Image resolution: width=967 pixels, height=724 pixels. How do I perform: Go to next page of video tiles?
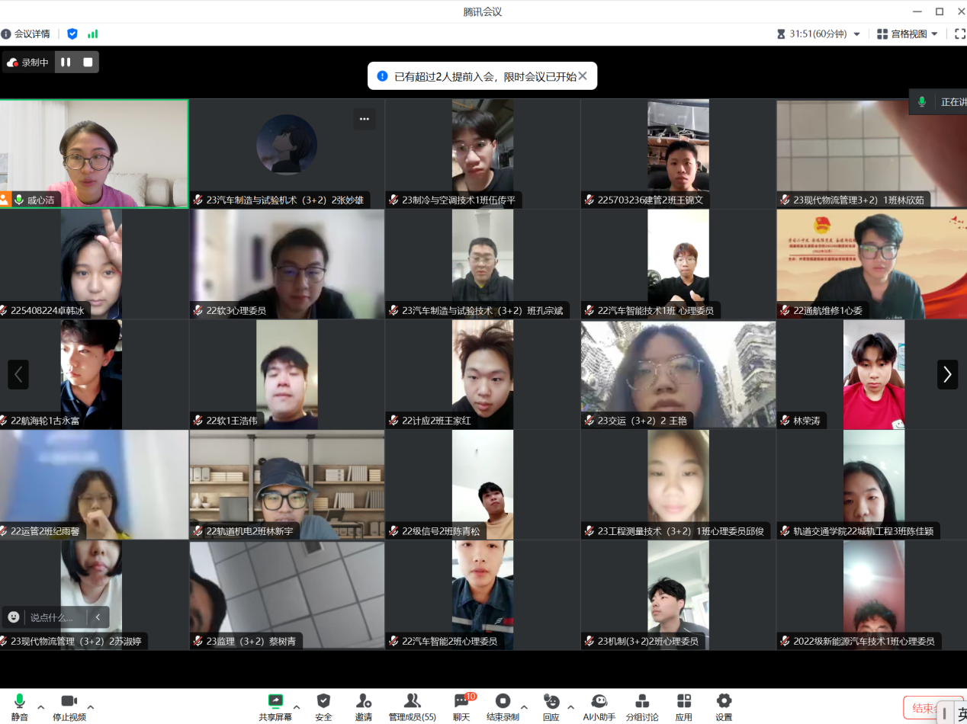coord(947,374)
